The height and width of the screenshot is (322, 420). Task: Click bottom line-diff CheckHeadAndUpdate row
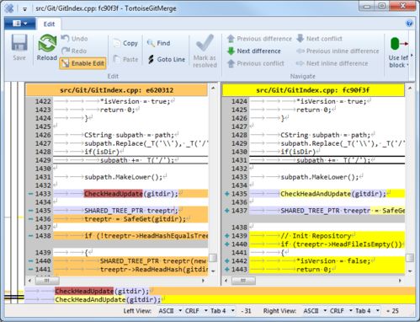click(x=220, y=299)
